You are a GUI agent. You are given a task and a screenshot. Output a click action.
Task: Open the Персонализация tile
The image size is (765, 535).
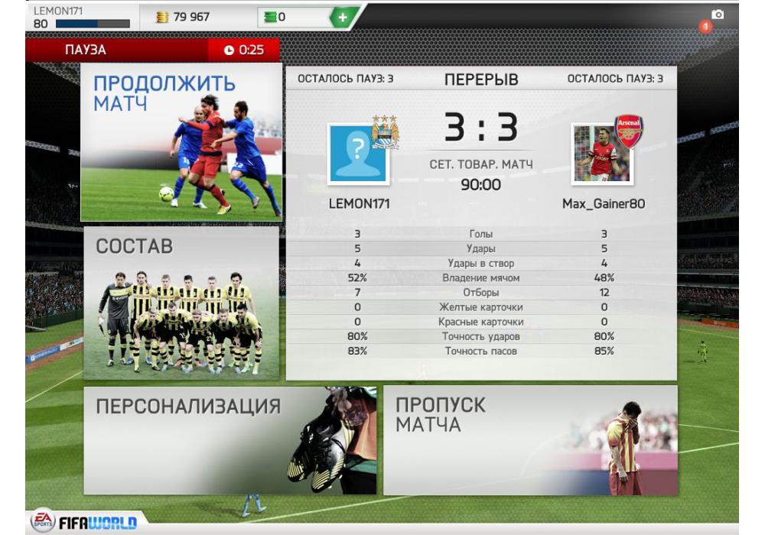[230, 440]
